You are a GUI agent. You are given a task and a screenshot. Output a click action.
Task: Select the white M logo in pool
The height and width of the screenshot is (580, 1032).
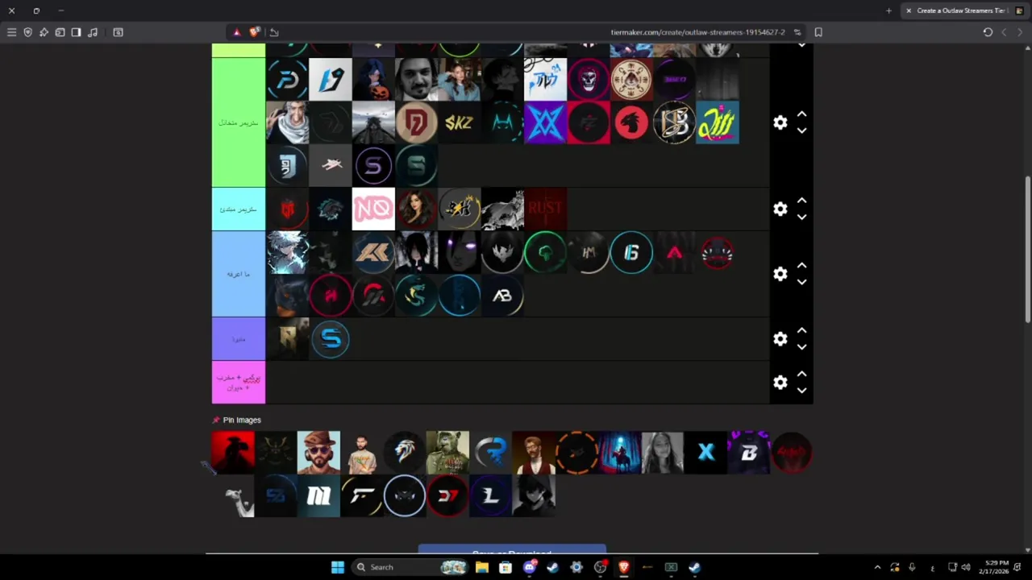click(318, 495)
